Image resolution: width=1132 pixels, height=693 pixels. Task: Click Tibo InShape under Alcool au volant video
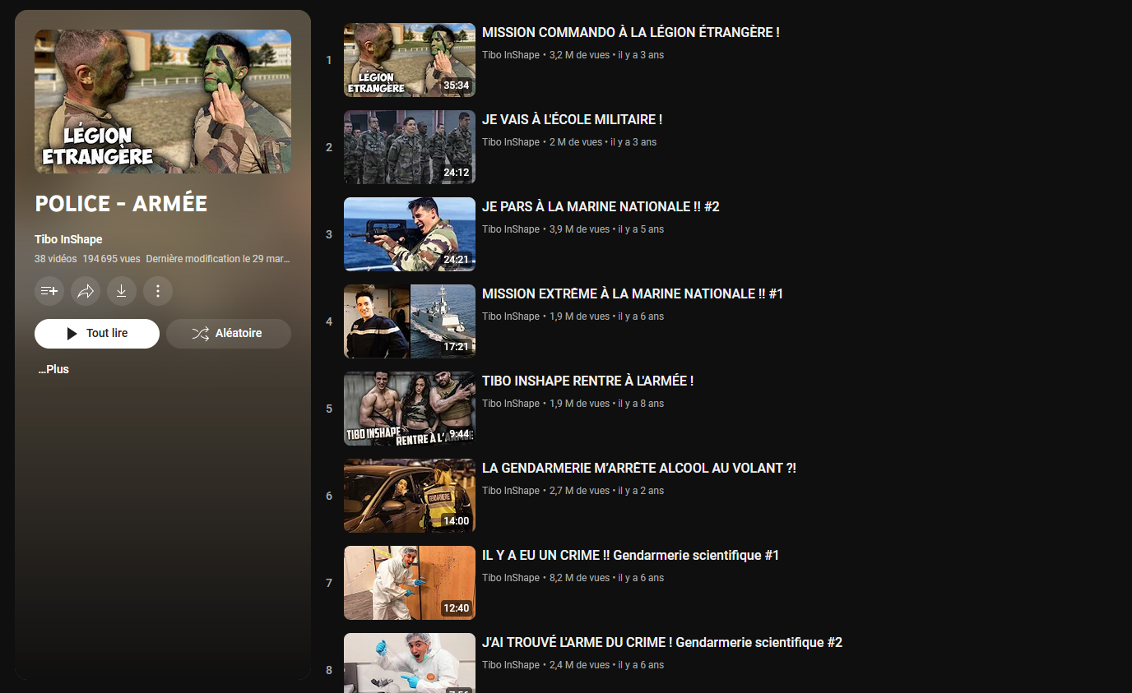tap(511, 491)
